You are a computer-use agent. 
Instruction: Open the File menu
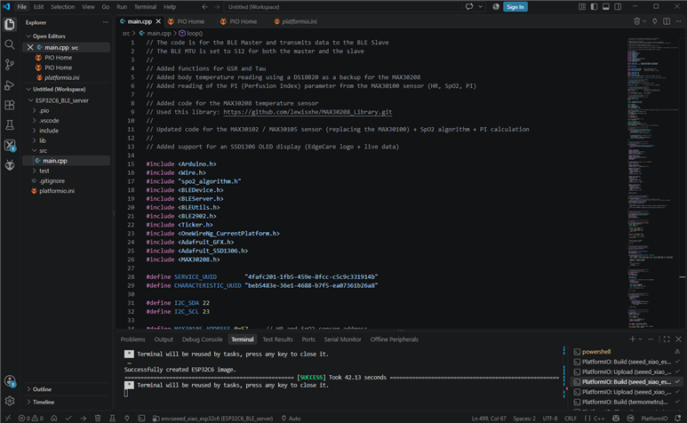click(22, 6)
